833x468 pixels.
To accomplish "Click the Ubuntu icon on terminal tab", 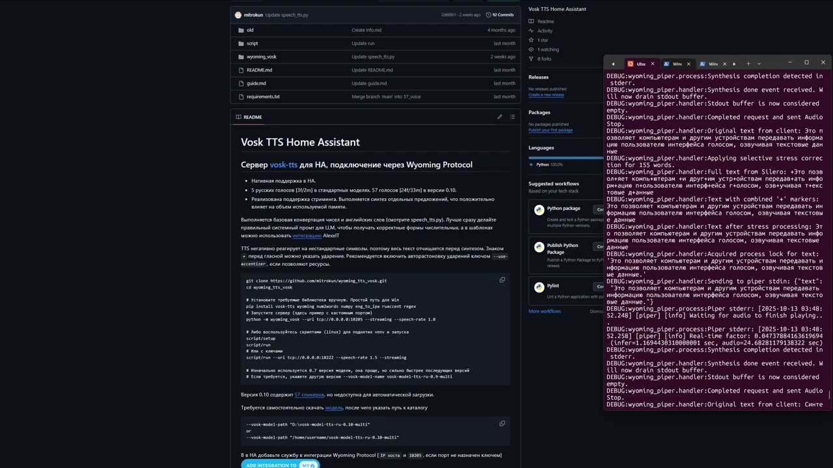I will 631,64.
